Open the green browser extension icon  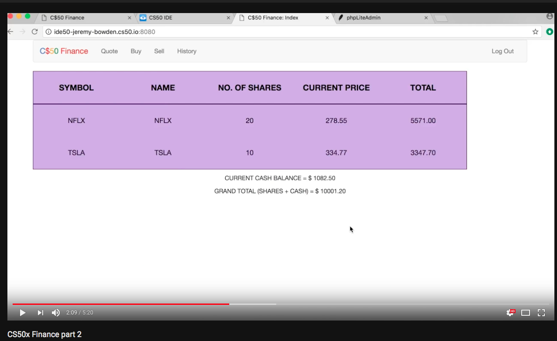click(x=550, y=32)
